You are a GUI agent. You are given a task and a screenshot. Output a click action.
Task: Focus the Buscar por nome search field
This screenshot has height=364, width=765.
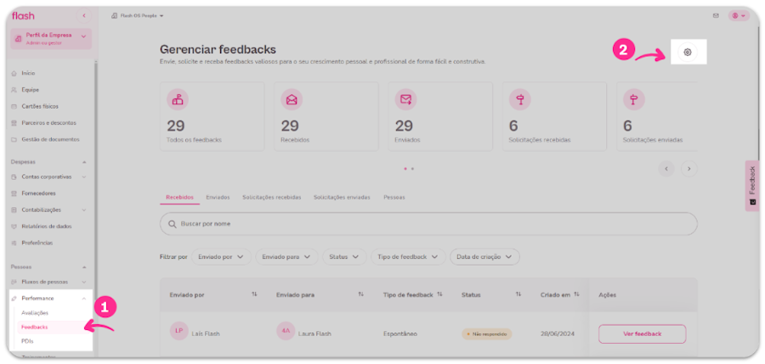[x=428, y=224]
